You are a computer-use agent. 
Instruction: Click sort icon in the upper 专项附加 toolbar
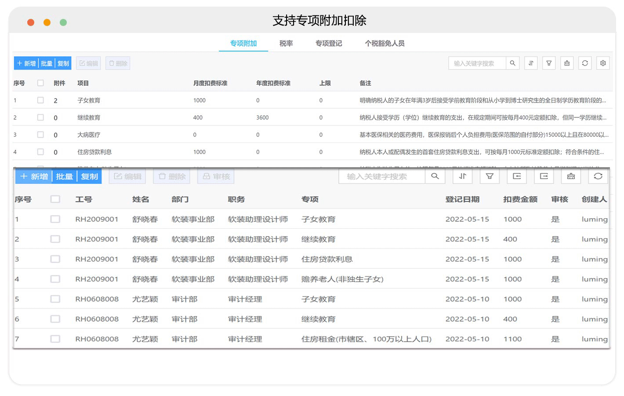[531, 63]
